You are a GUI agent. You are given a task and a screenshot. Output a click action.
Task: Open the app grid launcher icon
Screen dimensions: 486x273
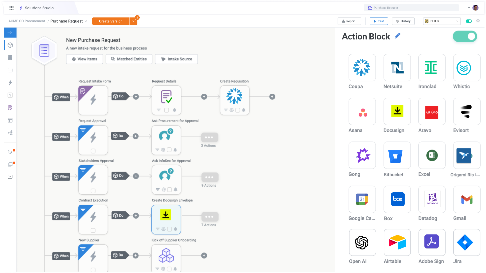(12, 8)
